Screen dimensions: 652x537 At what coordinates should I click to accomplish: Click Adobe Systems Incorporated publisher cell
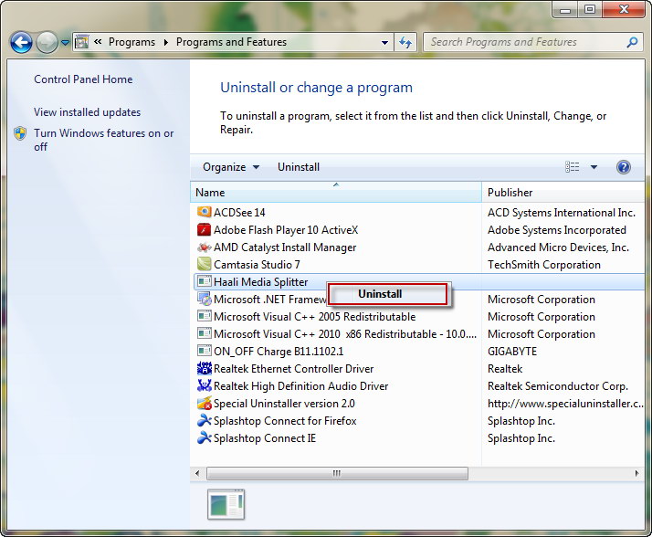557,230
